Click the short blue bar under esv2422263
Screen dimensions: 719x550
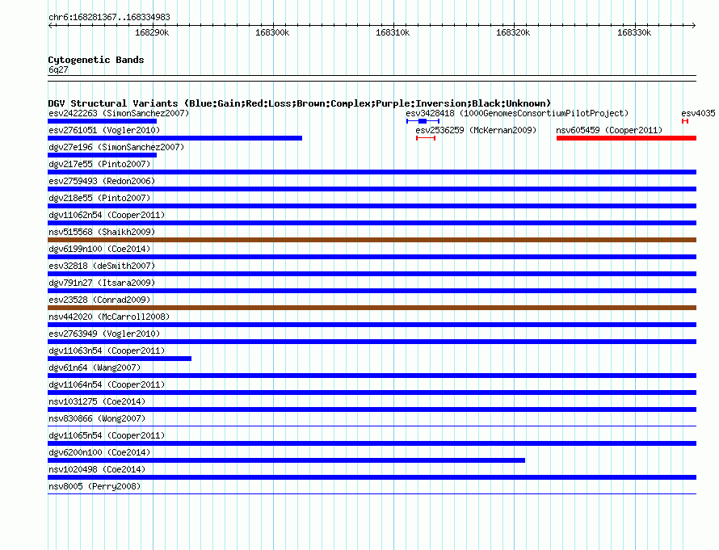pyautogui.click(x=103, y=121)
